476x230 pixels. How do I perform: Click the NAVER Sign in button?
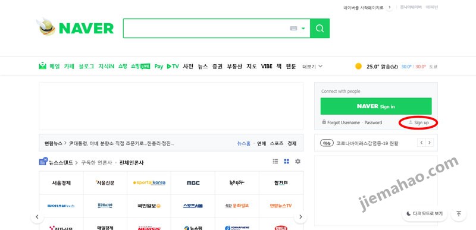(376, 106)
